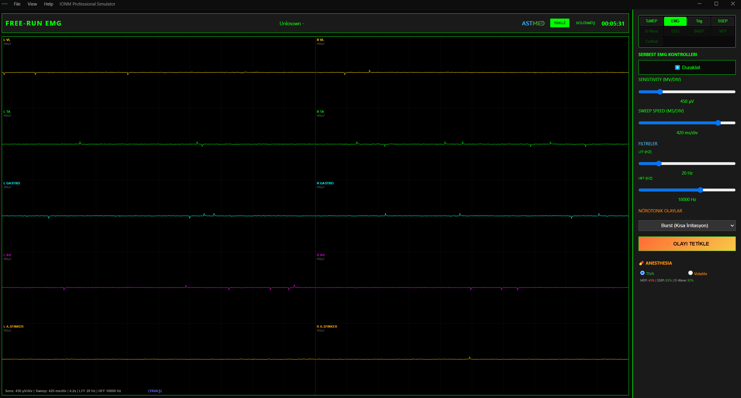The image size is (741, 398).
Task: Enable TEKLİ single view mode
Action: click(559, 23)
